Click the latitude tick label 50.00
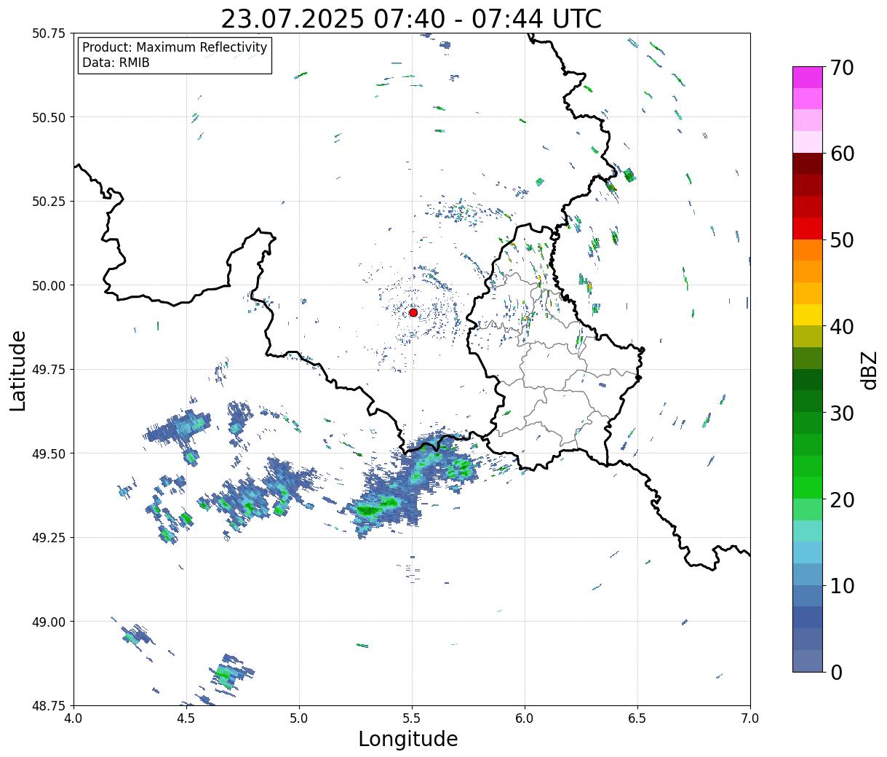This screenshot has width=887, height=757. [49, 285]
